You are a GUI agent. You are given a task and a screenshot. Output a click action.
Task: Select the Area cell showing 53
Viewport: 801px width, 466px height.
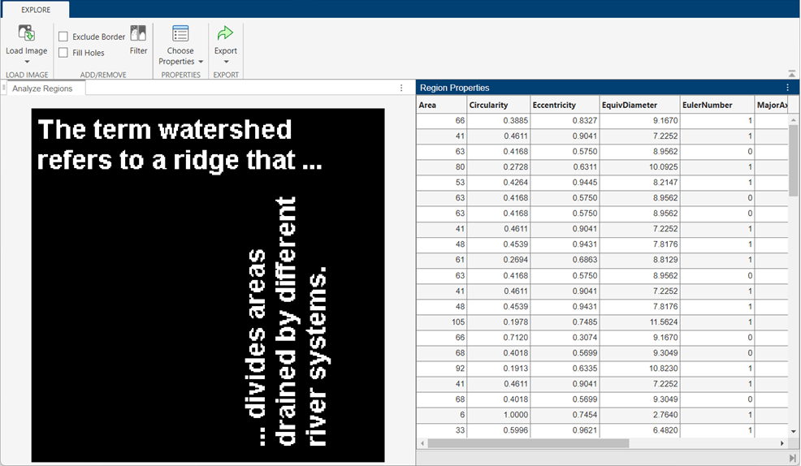441,182
